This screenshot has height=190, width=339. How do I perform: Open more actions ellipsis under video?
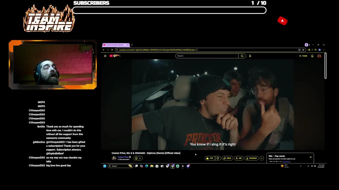tap(262, 158)
